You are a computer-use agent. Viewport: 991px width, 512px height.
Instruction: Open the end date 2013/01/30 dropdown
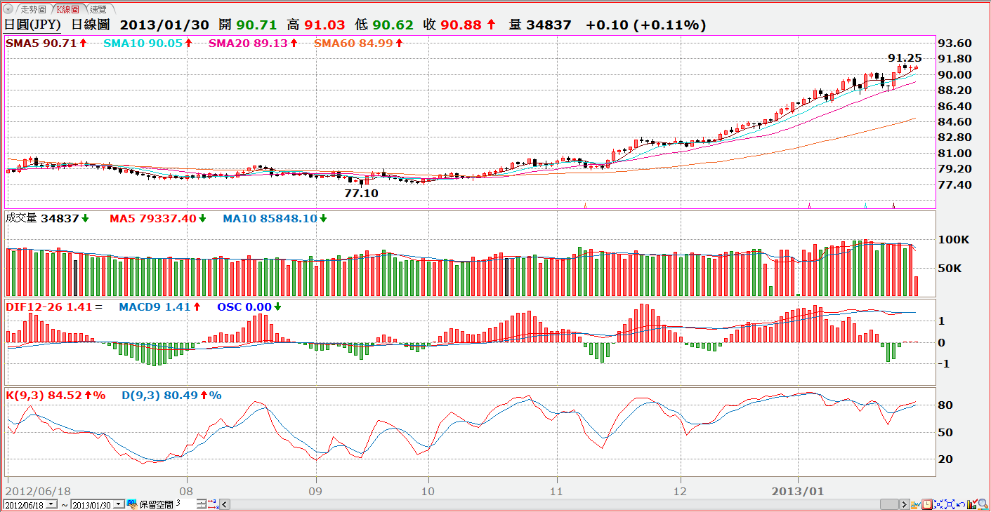pos(119,504)
